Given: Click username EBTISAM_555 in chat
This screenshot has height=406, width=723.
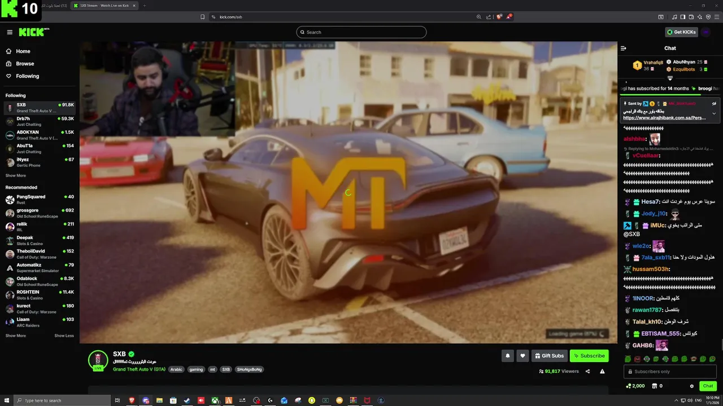Looking at the screenshot, I should coord(660,334).
